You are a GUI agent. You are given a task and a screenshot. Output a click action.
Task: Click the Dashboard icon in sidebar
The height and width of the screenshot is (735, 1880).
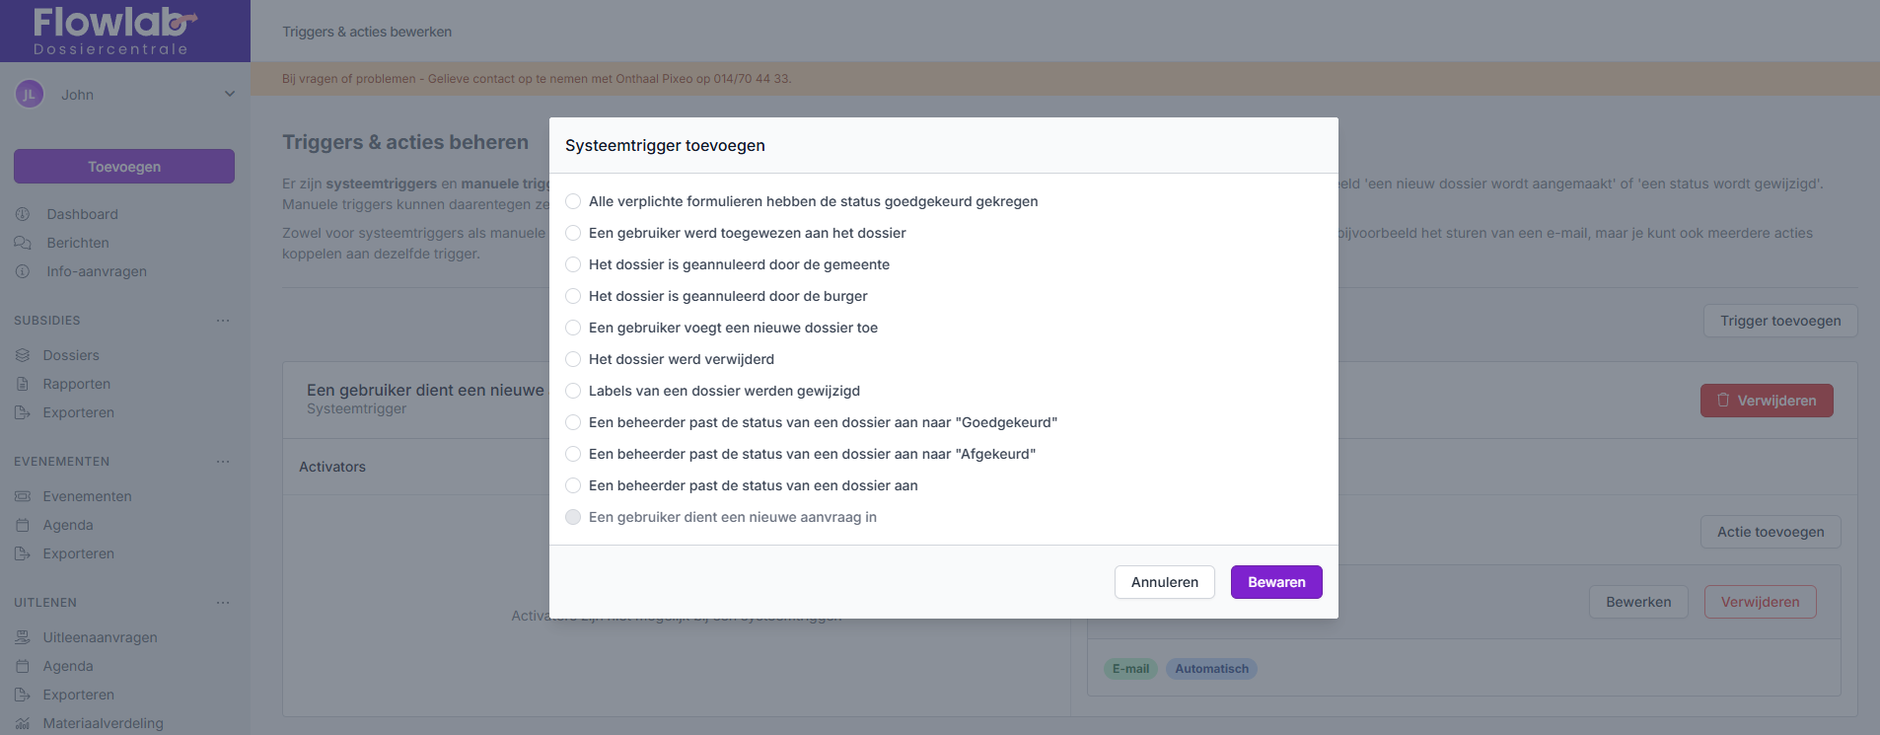tap(23, 214)
